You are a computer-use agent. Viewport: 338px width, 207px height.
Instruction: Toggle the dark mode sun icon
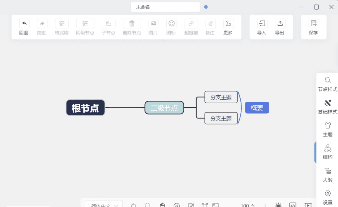tap(278, 205)
